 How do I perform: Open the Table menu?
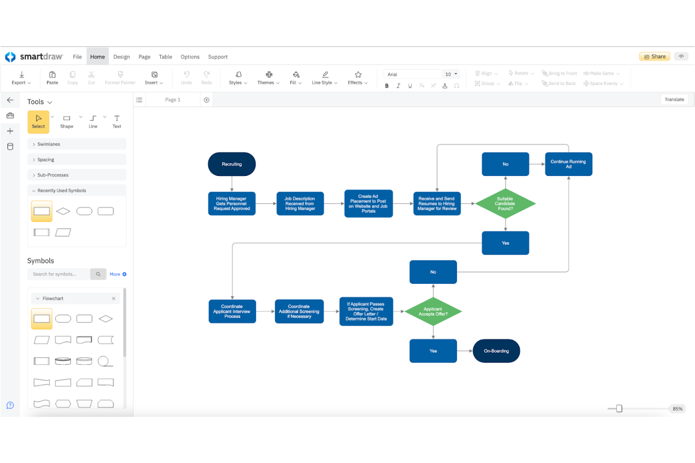[x=165, y=57]
